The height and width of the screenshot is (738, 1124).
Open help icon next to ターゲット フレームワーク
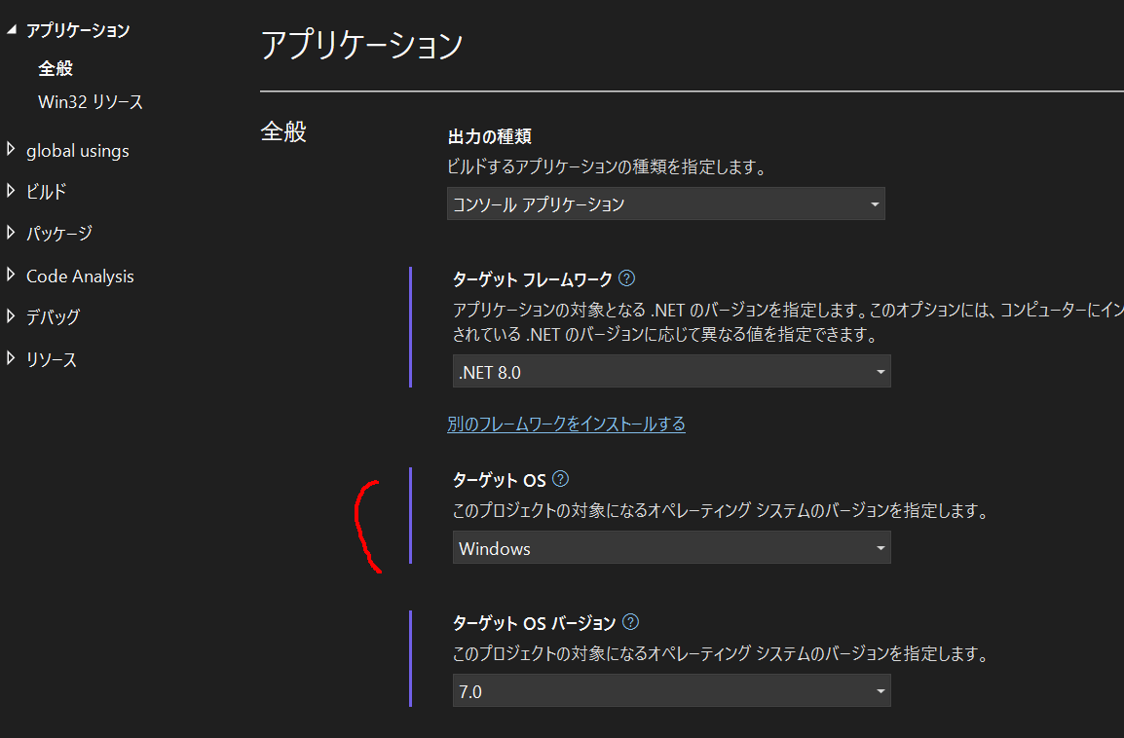626,278
